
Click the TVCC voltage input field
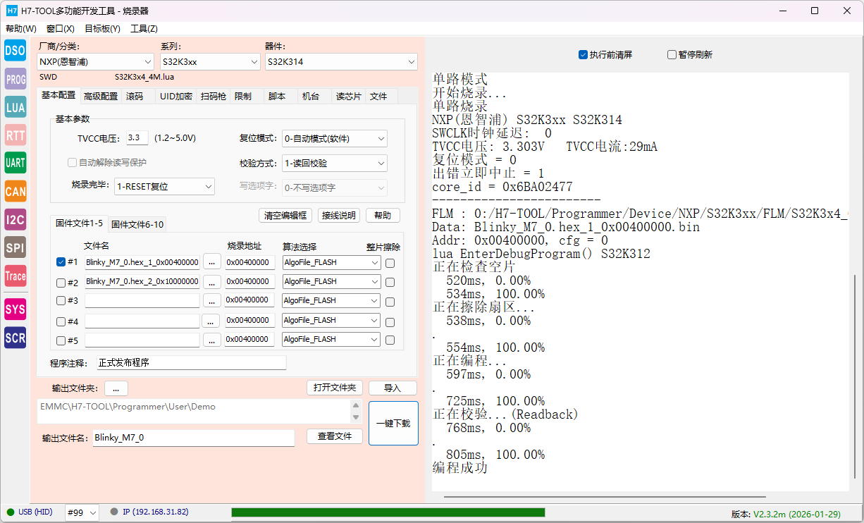tap(137, 138)
